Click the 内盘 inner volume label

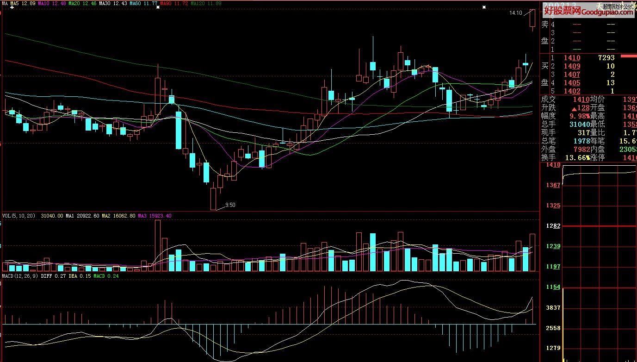[x=598, y=149]
